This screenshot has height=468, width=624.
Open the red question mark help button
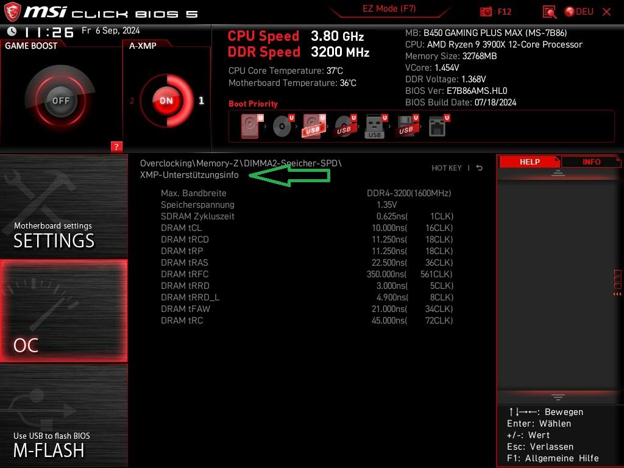pyautogui.click(x=116, y=146)
